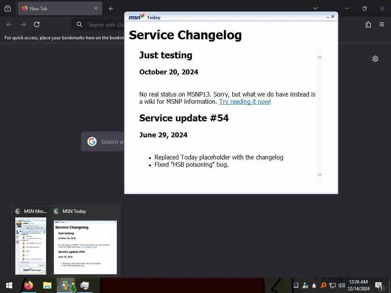Click the Fixed "HSB poisoning" bug line
This screenshot has height=293, width=391.
(191, 165)
